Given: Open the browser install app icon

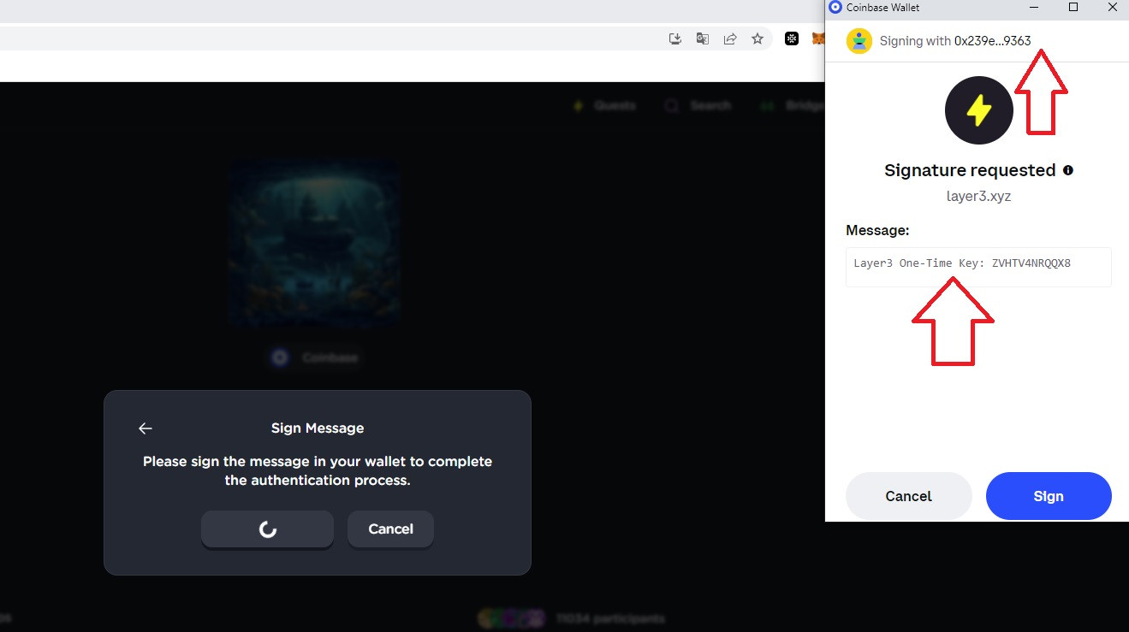Looking at the screenshot, I should [675, 38].
